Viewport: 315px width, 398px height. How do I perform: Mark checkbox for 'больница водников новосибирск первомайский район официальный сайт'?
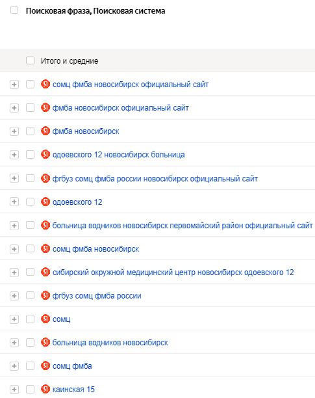(30, 225)
